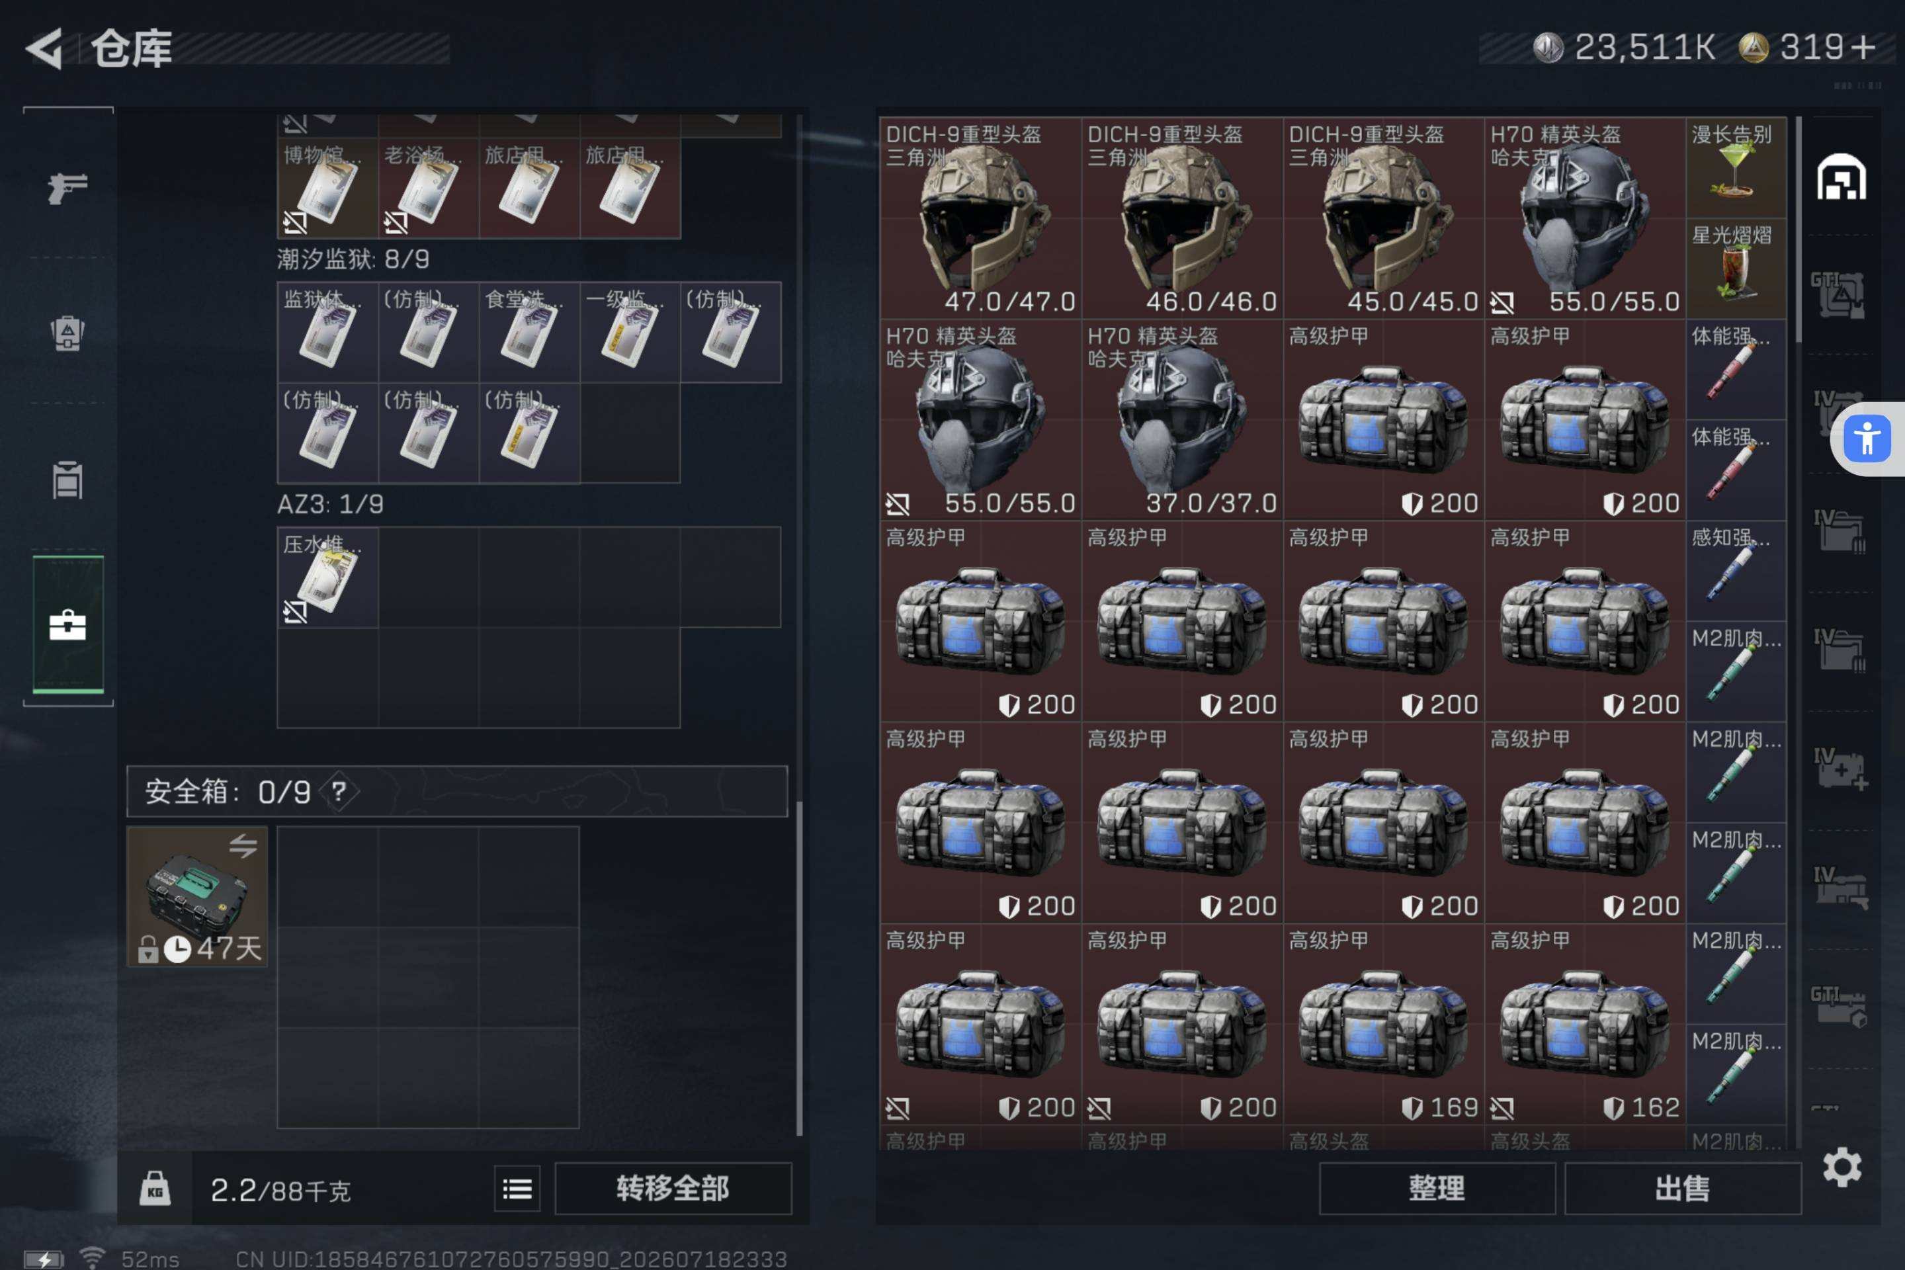Select the 一级监 yellow keycard
1905x1270 pixels.
pyautogui.click(x=629, y=332)
